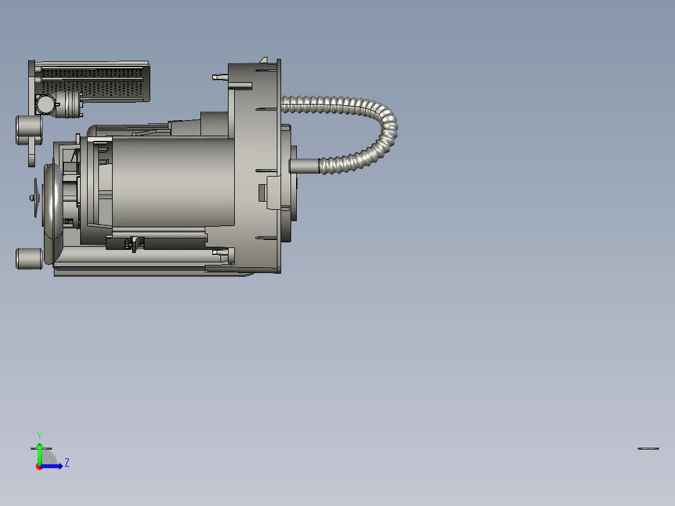Click the blue Z axis arrow of the triad
This screenshot has height=506, width=675.
[x=51, y=467]
